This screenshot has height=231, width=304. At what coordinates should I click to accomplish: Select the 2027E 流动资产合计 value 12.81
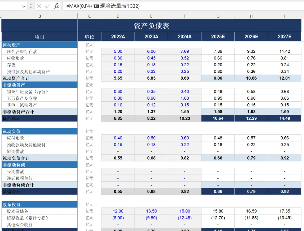click(x=285, y=78)
